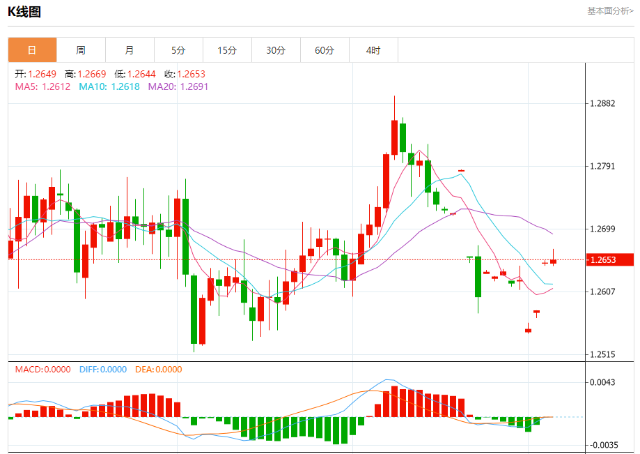Click the 1.2791 price axis label
This screenshot has height=454, width=640.
point(602,166)
